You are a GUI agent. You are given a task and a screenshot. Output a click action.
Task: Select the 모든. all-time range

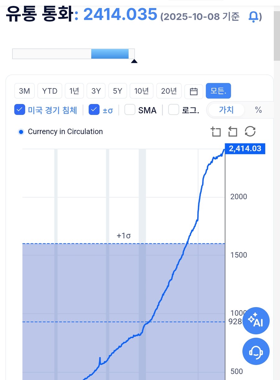(x=218, y=91)
